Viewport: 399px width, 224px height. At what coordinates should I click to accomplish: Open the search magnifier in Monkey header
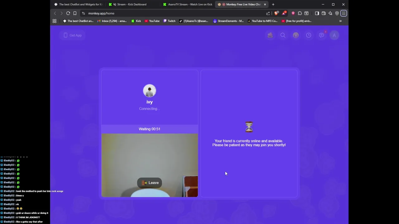point(283,35)
